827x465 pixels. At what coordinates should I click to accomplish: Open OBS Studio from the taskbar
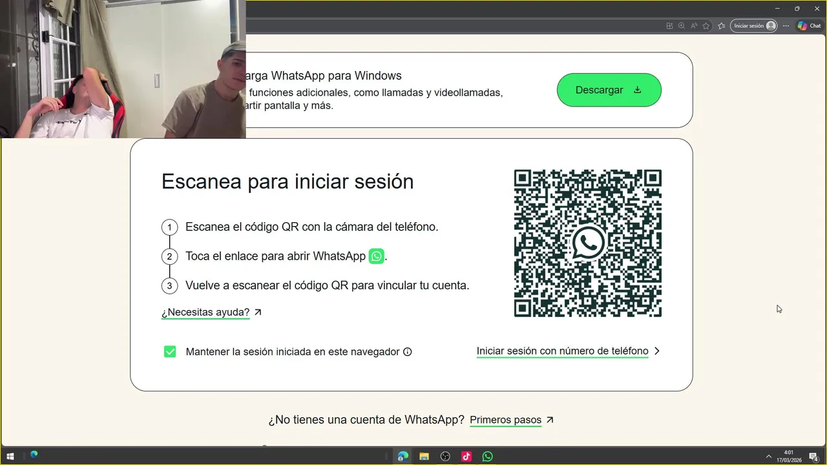click(445, 457)
